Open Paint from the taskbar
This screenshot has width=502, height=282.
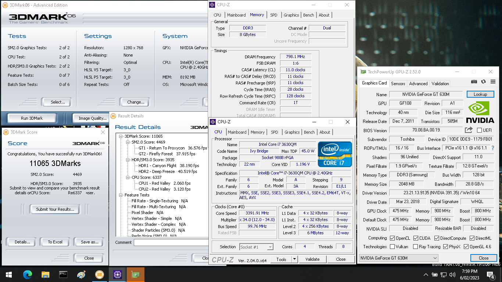pos(81,275)
